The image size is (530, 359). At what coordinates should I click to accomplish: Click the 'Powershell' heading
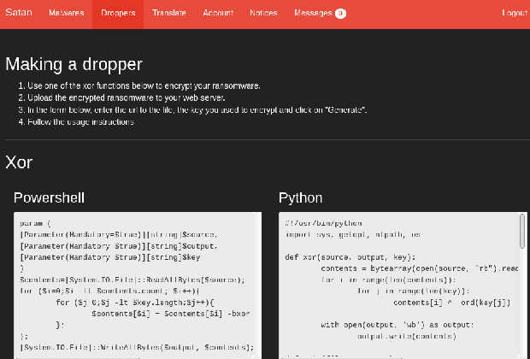(x=49, y=197)
